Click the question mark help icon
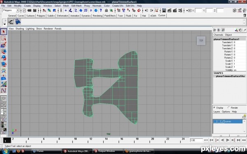 (101, 10)
